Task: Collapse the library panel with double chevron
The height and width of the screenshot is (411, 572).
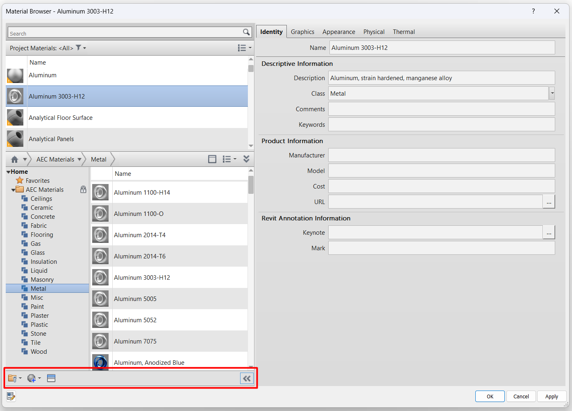Action: pos(246,159)
